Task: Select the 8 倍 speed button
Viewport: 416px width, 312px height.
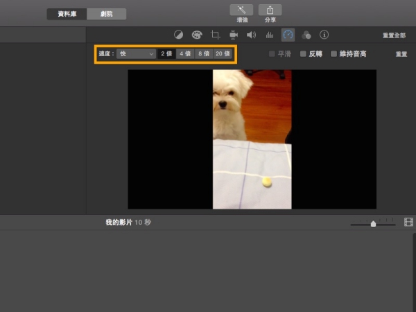Action: 204,54
